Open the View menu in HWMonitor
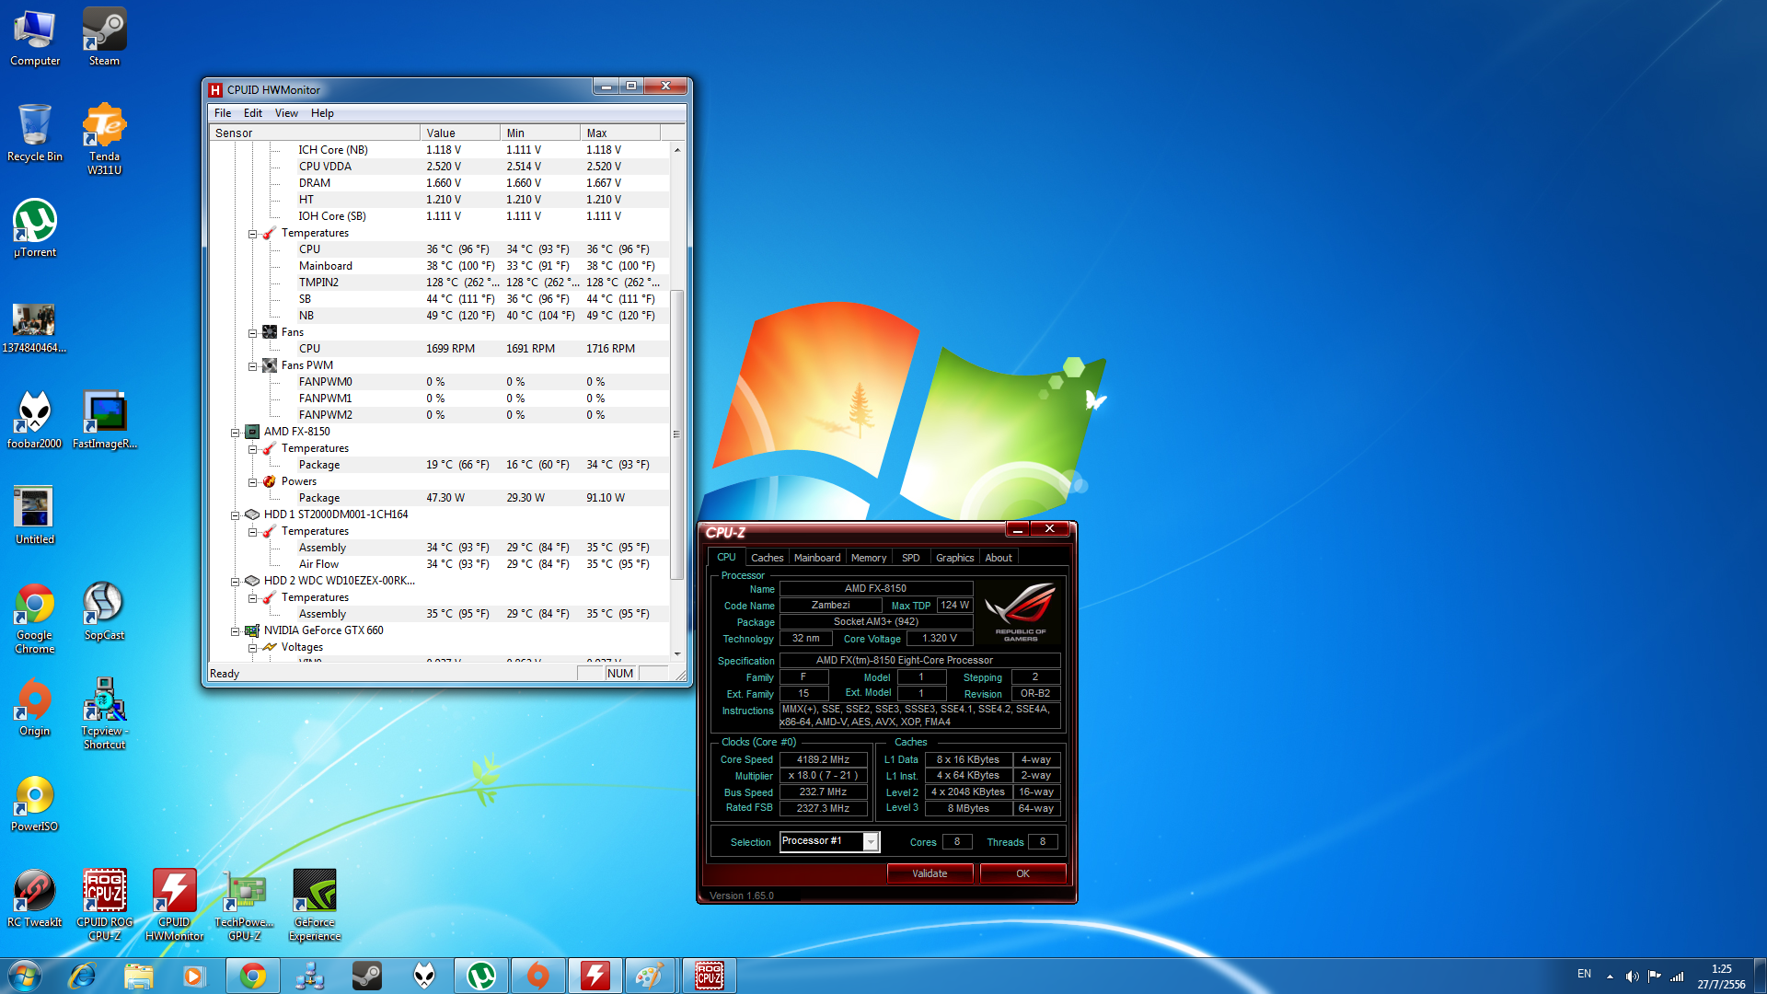 286,113
